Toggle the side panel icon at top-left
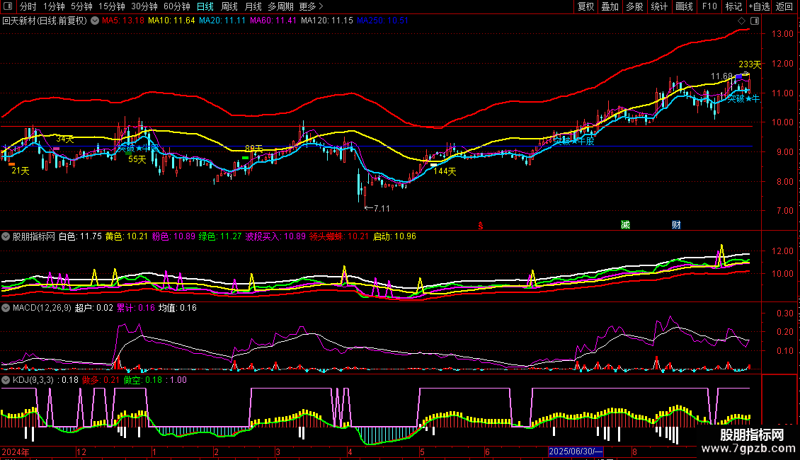The width and height of the screenshot is (800, 460). point(8,6)
